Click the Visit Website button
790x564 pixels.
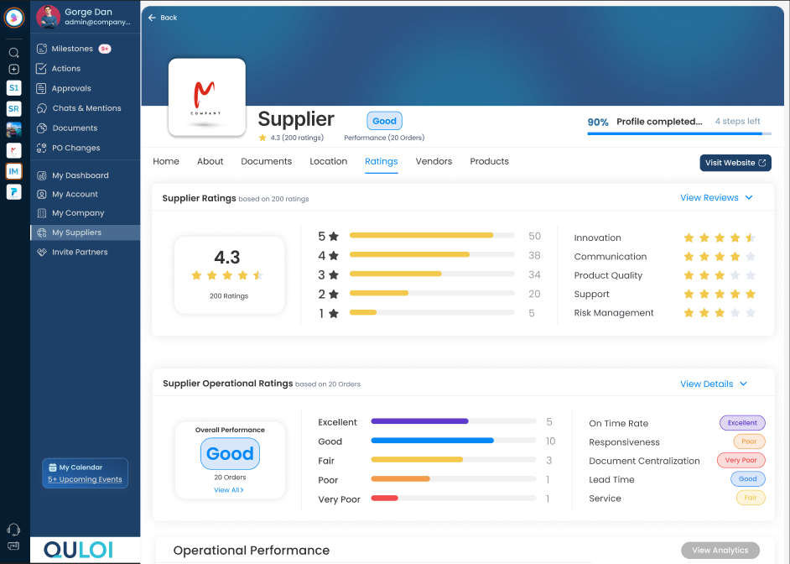tap(735, 163)
